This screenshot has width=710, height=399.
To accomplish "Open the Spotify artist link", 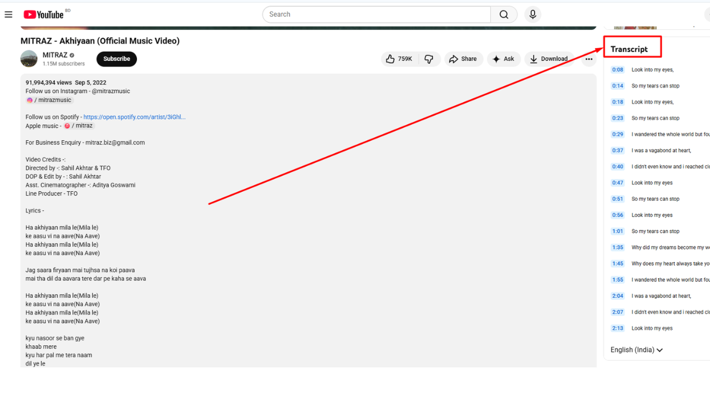I will (133, 117).
